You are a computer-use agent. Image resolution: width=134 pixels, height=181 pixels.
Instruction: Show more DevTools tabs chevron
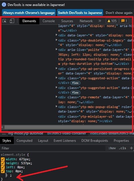pyautogui.click(x=100, y=21)
